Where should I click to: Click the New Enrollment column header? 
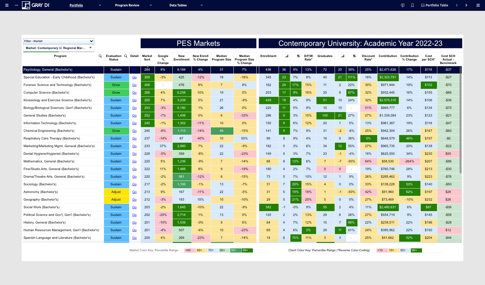click(182, 58)
